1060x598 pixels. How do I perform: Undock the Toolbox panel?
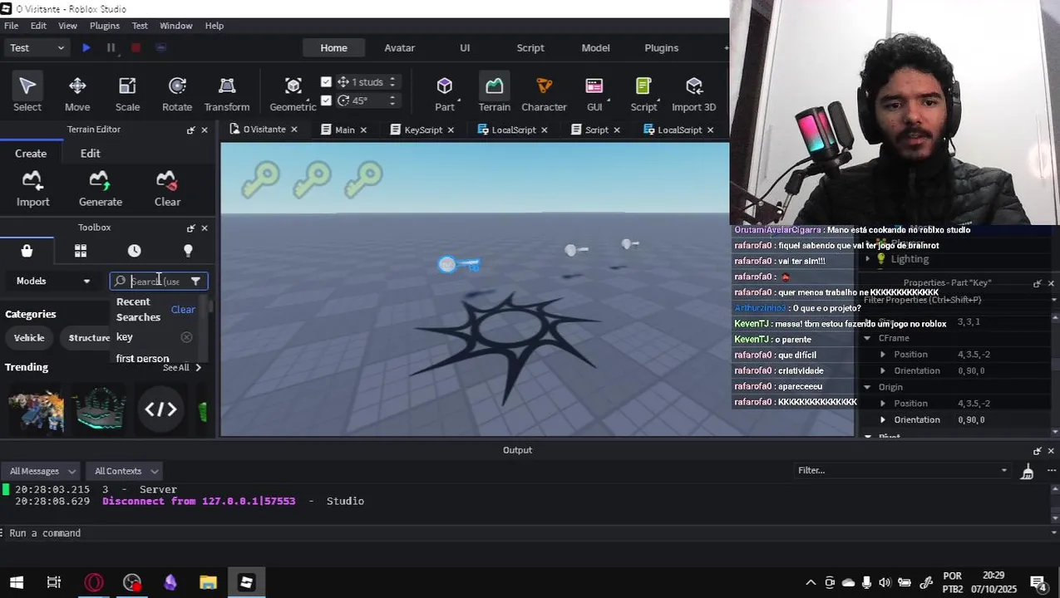pos(190,228)
